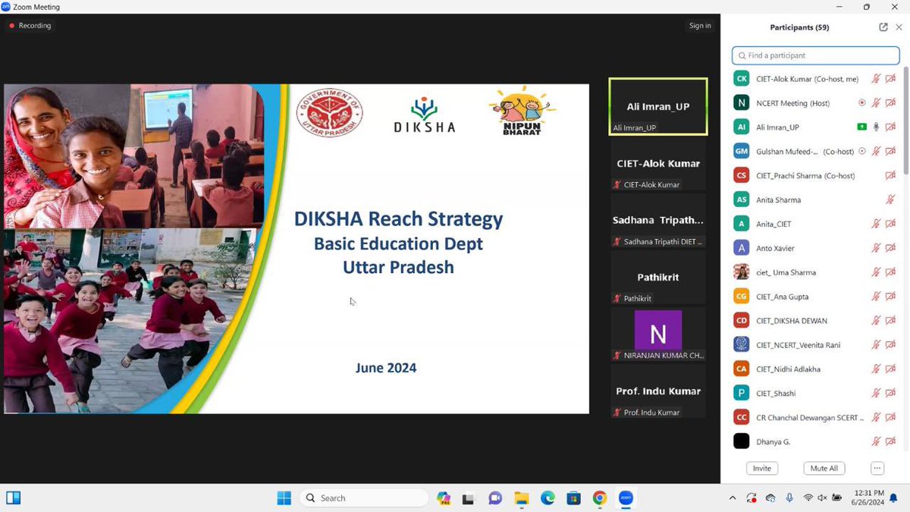910x512 pixels.
Task: Click the system tray microphone icon
Action: (789, 498)
